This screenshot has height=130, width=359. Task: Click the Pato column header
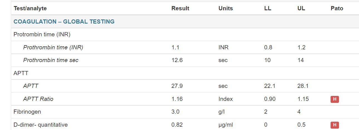tap(337, 8)
